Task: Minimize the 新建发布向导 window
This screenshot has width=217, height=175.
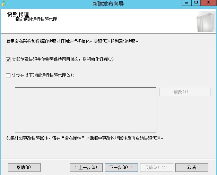Action: point(187,3)
